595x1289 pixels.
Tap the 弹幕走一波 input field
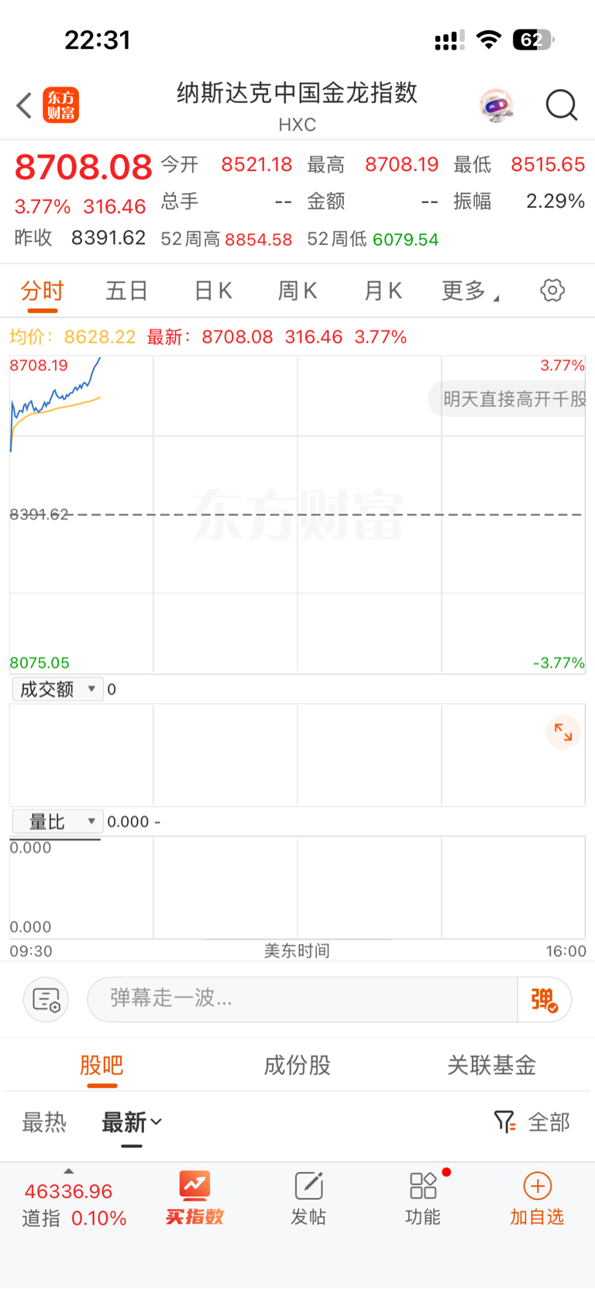(302, 1000)
